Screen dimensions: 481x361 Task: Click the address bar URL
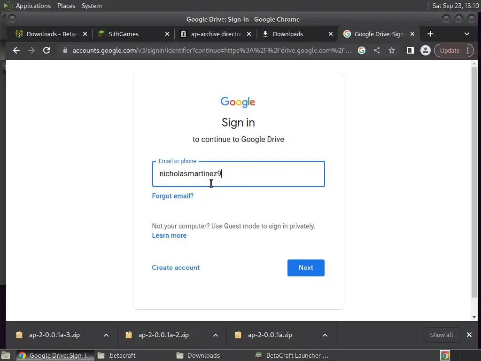(212, 50)
